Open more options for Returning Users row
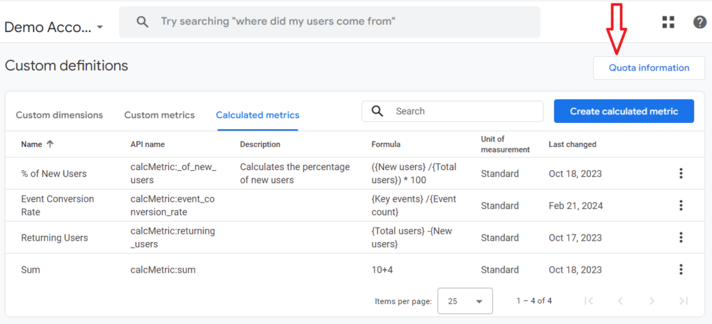The height and width of the screenshot is (324, 712). pyautogui.click(x=681, y=237)
